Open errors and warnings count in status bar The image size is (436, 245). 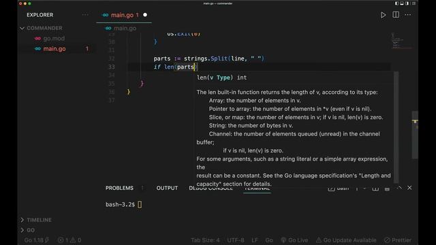[x=69, y=240]
